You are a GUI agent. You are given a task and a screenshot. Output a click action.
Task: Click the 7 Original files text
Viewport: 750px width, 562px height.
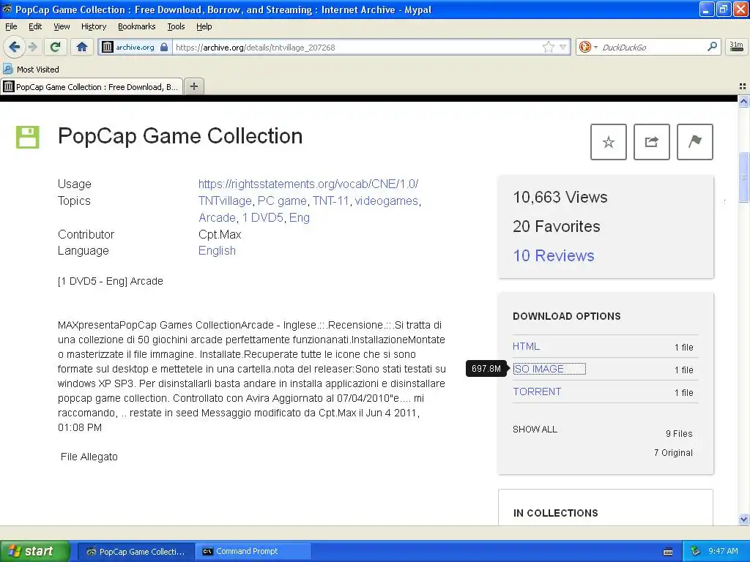coord(673,452)
